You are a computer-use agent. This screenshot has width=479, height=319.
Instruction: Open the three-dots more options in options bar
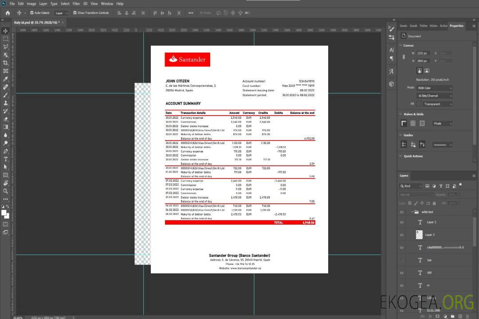pyautogui.click(x=191, y=13)
